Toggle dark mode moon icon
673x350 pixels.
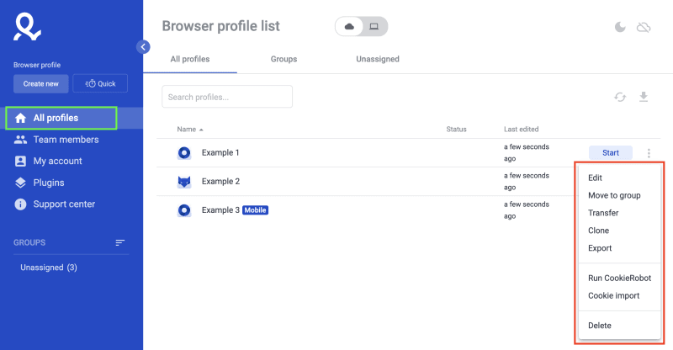pos(620,28)
